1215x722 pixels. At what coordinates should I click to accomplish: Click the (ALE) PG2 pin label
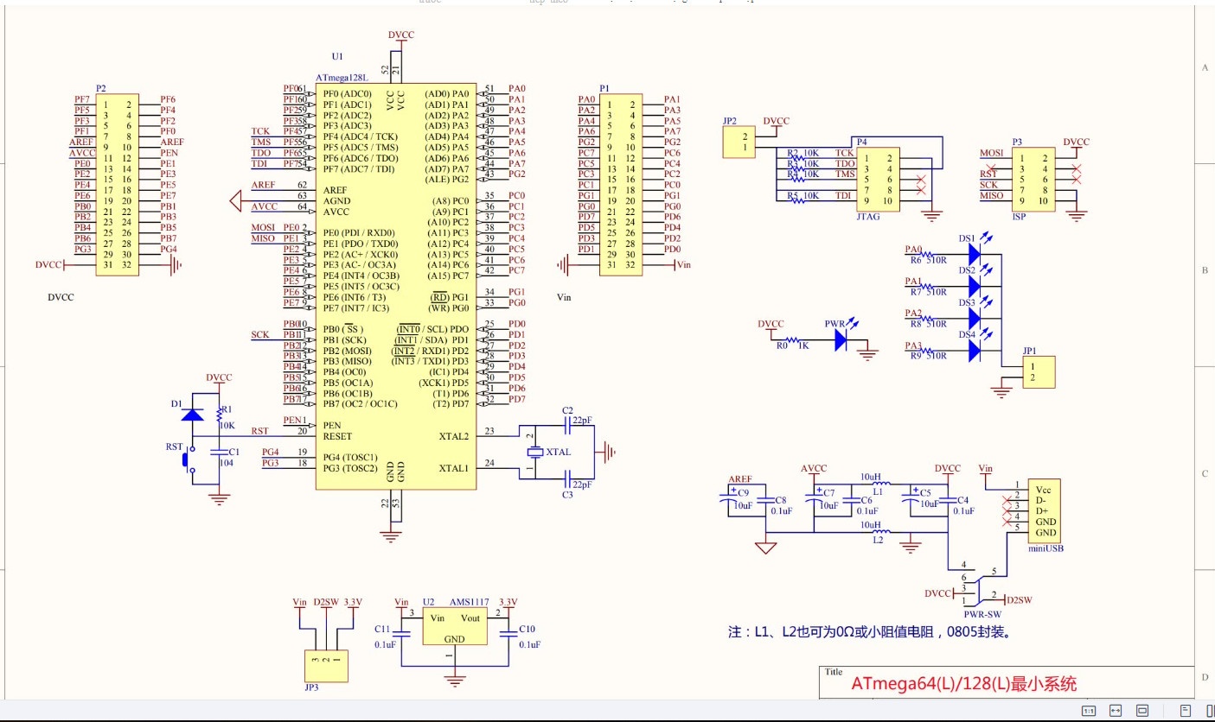[x=448, y=179]
